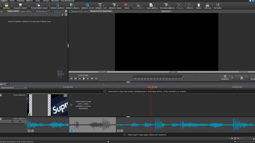255x143 pixels.
Task: Click the FX icon on first blue audio clip
Action: coord(29,131)
